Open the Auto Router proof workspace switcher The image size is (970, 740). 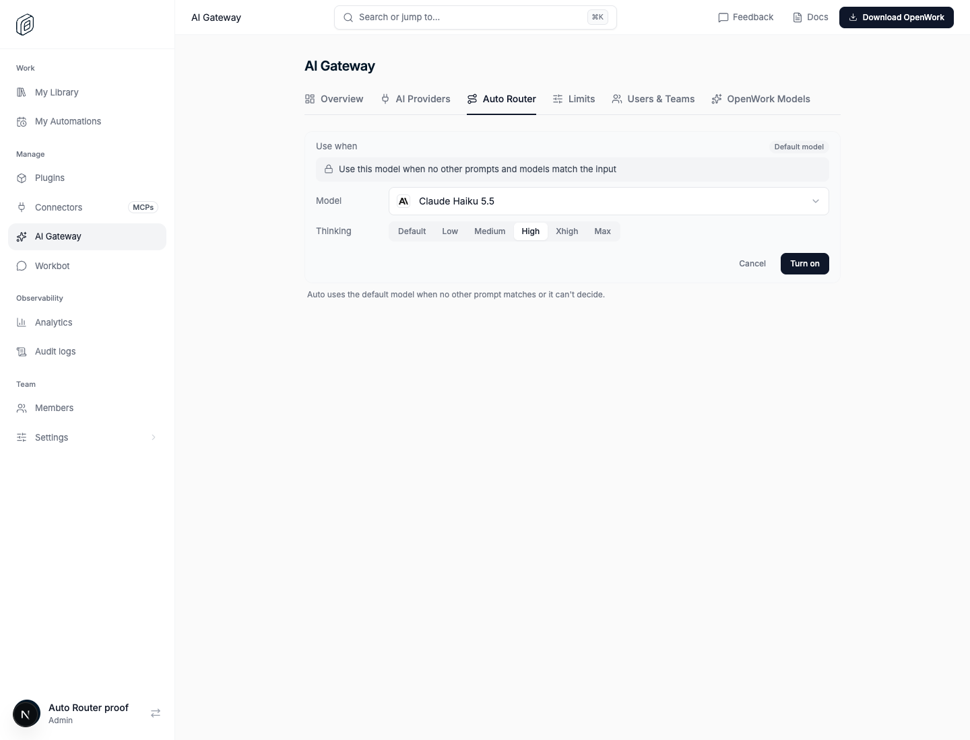pos(88,714)
